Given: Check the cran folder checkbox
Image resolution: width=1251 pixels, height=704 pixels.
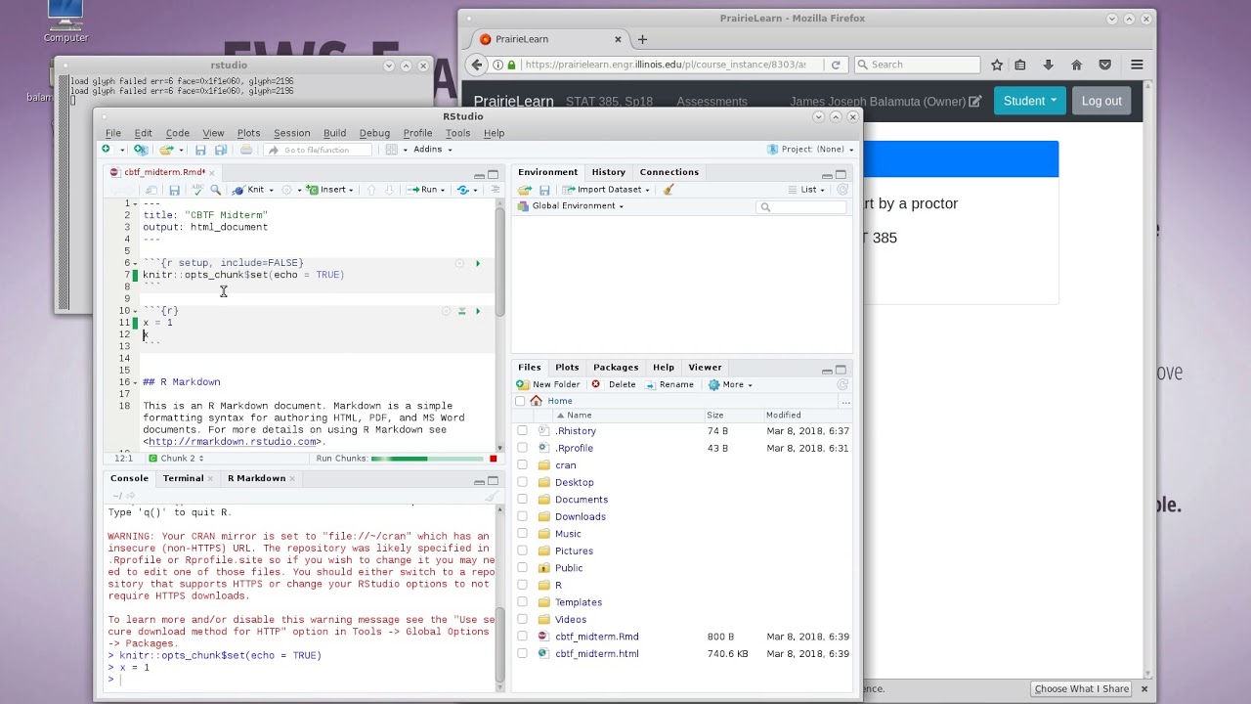Looking at the screenshot, I should (522, 465).
